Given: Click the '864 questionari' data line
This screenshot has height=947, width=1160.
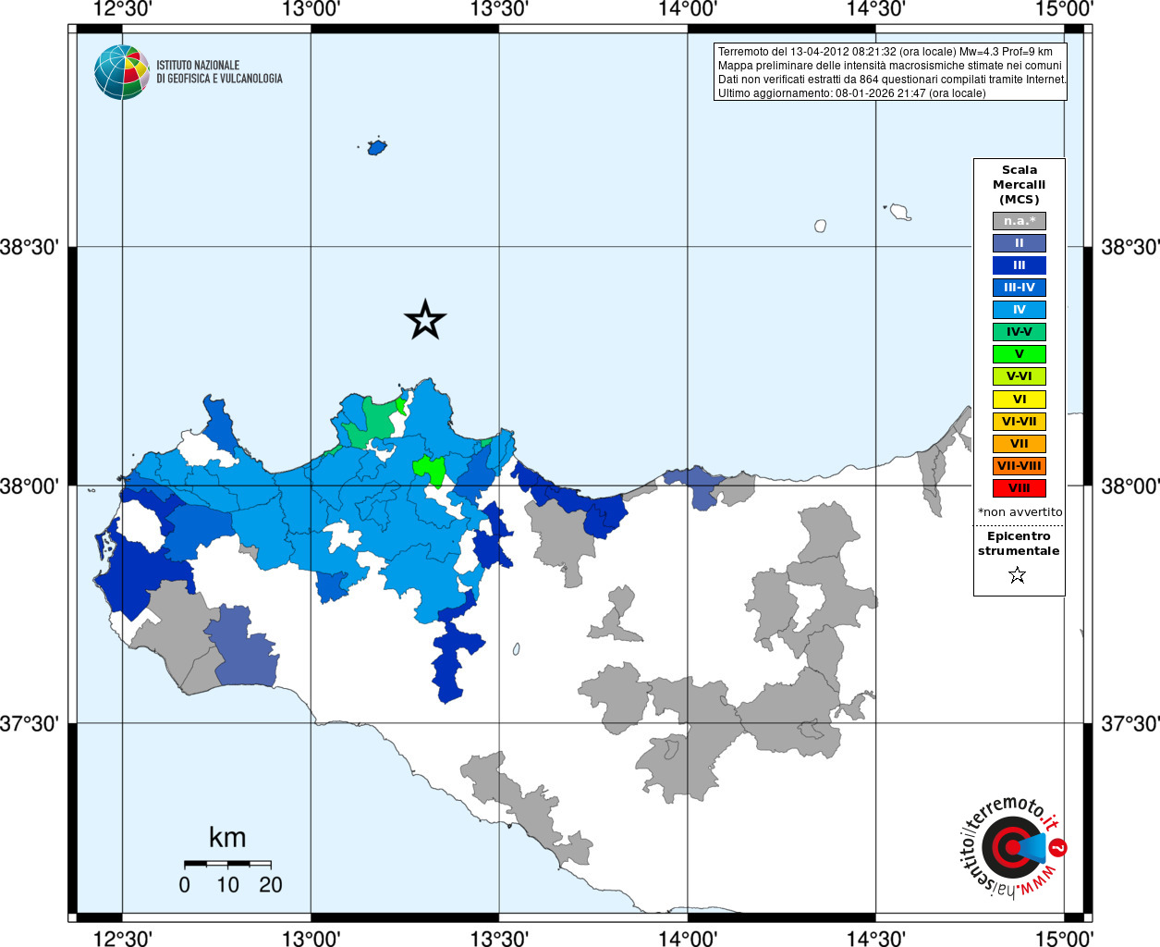Looking at the screenshot, I should (x=892, y=80).
